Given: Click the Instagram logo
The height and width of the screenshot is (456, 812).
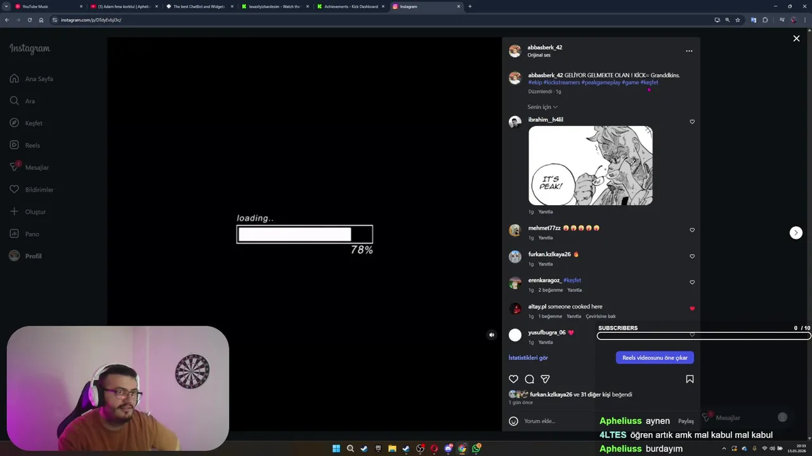Looking at the screenshot, I should click(29, 49).
